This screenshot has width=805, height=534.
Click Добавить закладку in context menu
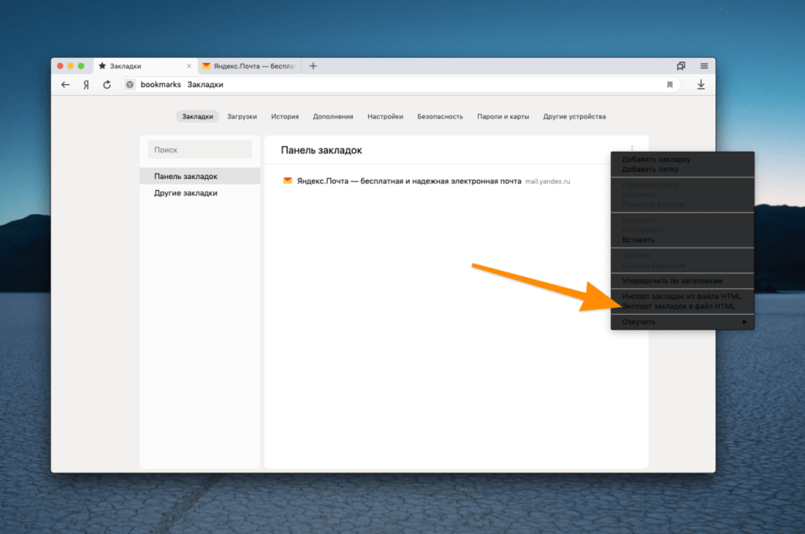point(656,159)
